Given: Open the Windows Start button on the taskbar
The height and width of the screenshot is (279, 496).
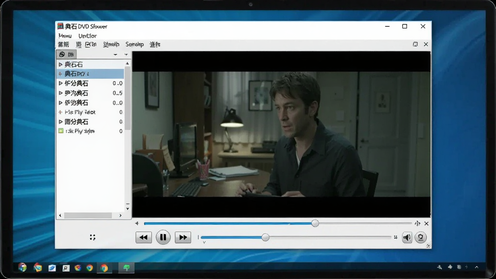Looking at the screenshot, I should (x=22, y=267).
